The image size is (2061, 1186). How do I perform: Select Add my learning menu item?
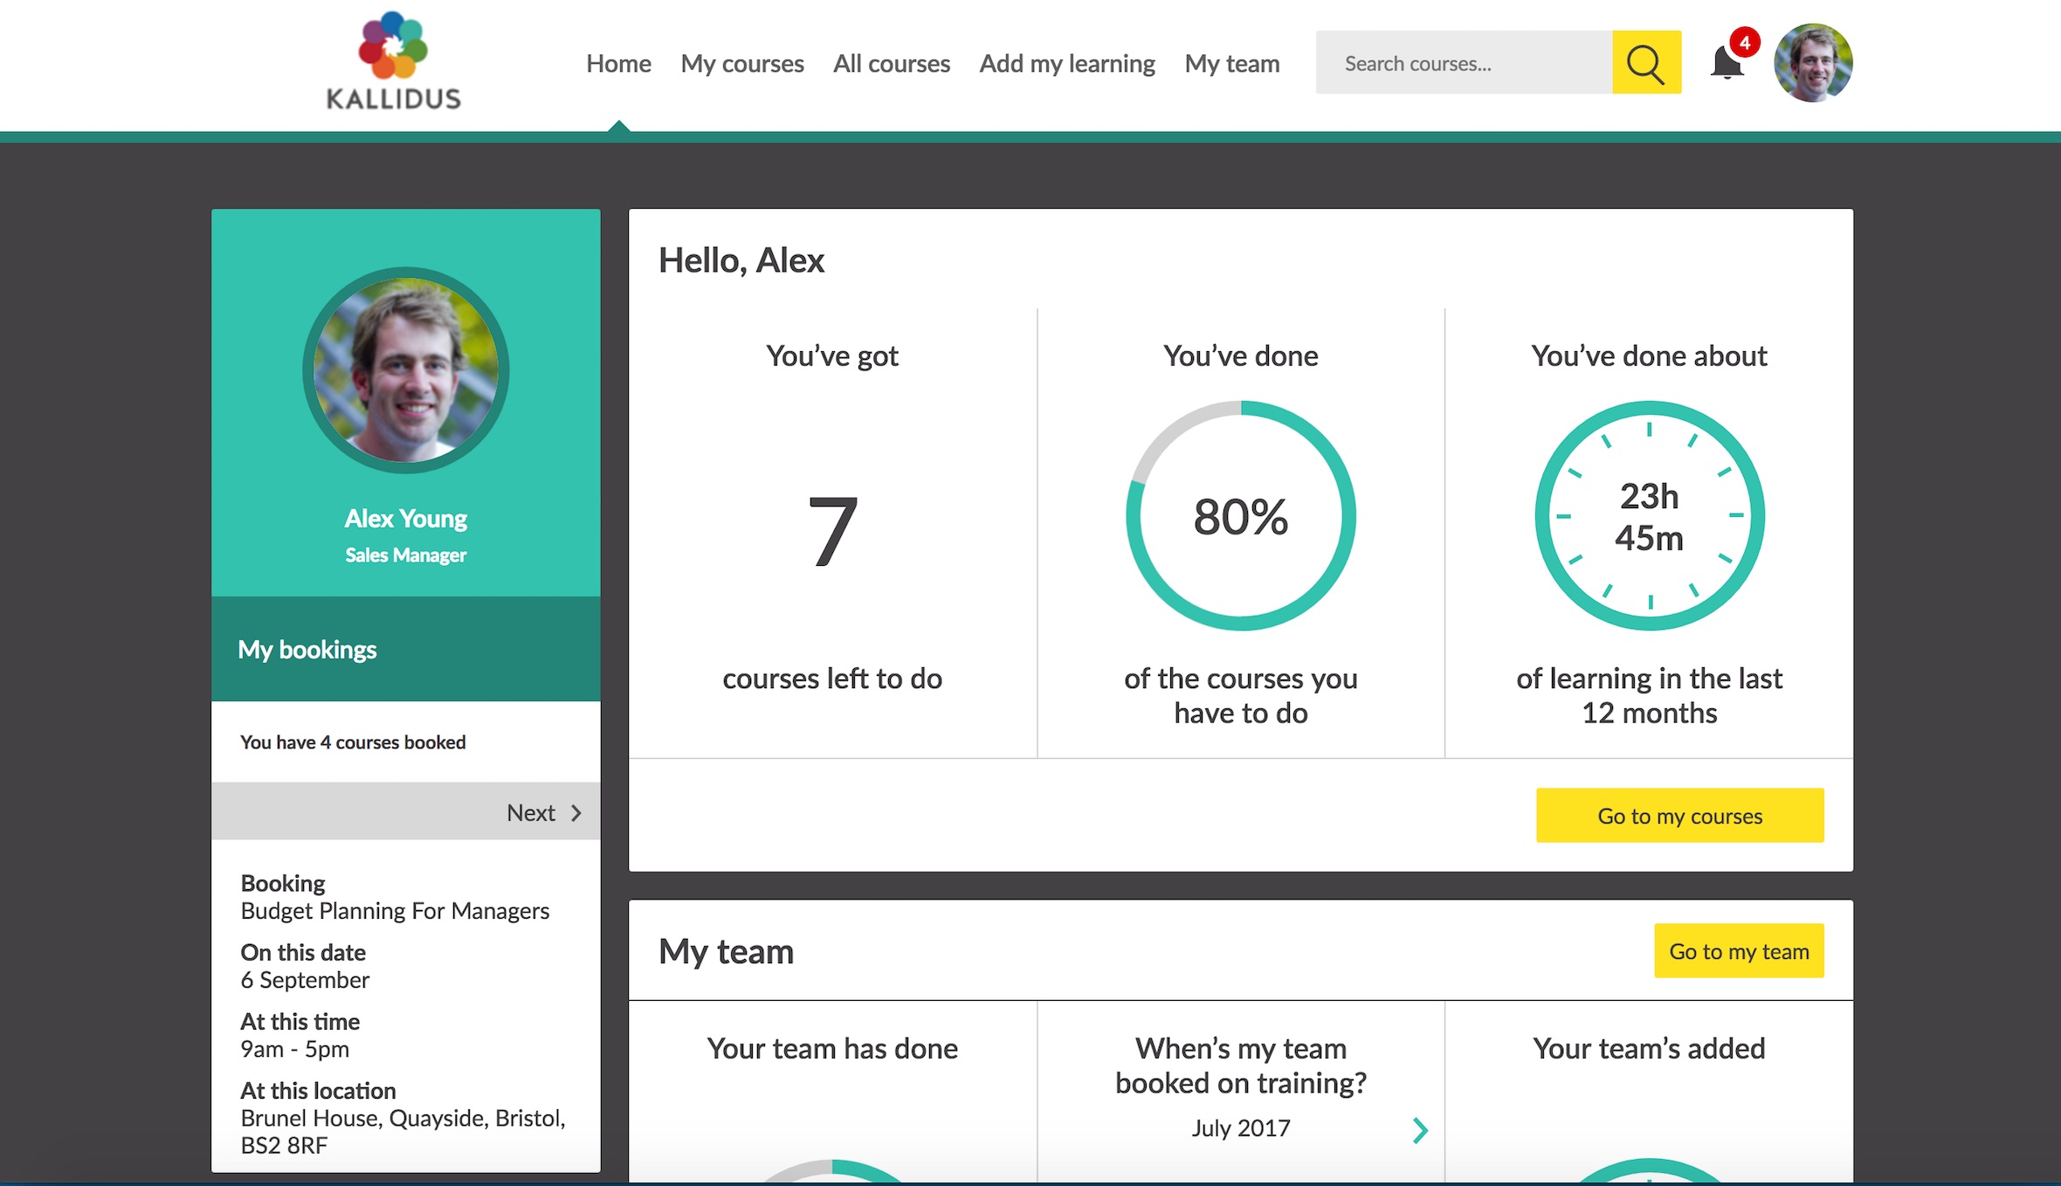tap(1066, 64)
